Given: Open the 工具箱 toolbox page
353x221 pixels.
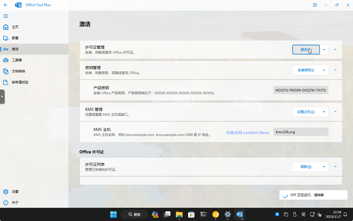Looking at the screenshot, I should click(17, 60).
